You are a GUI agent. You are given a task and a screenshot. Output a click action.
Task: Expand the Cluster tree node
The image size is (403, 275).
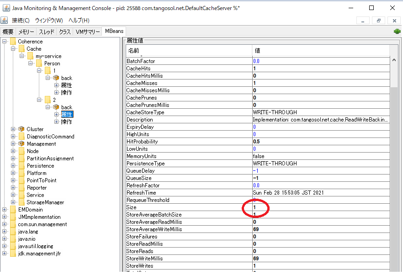tap(13, 129)
